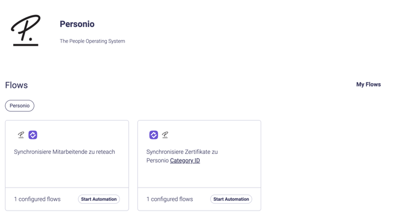395x218 pixels.
Task: Select the Mitarbeitende flow card body
Action: pyautogui.click(x=67, y=154)
